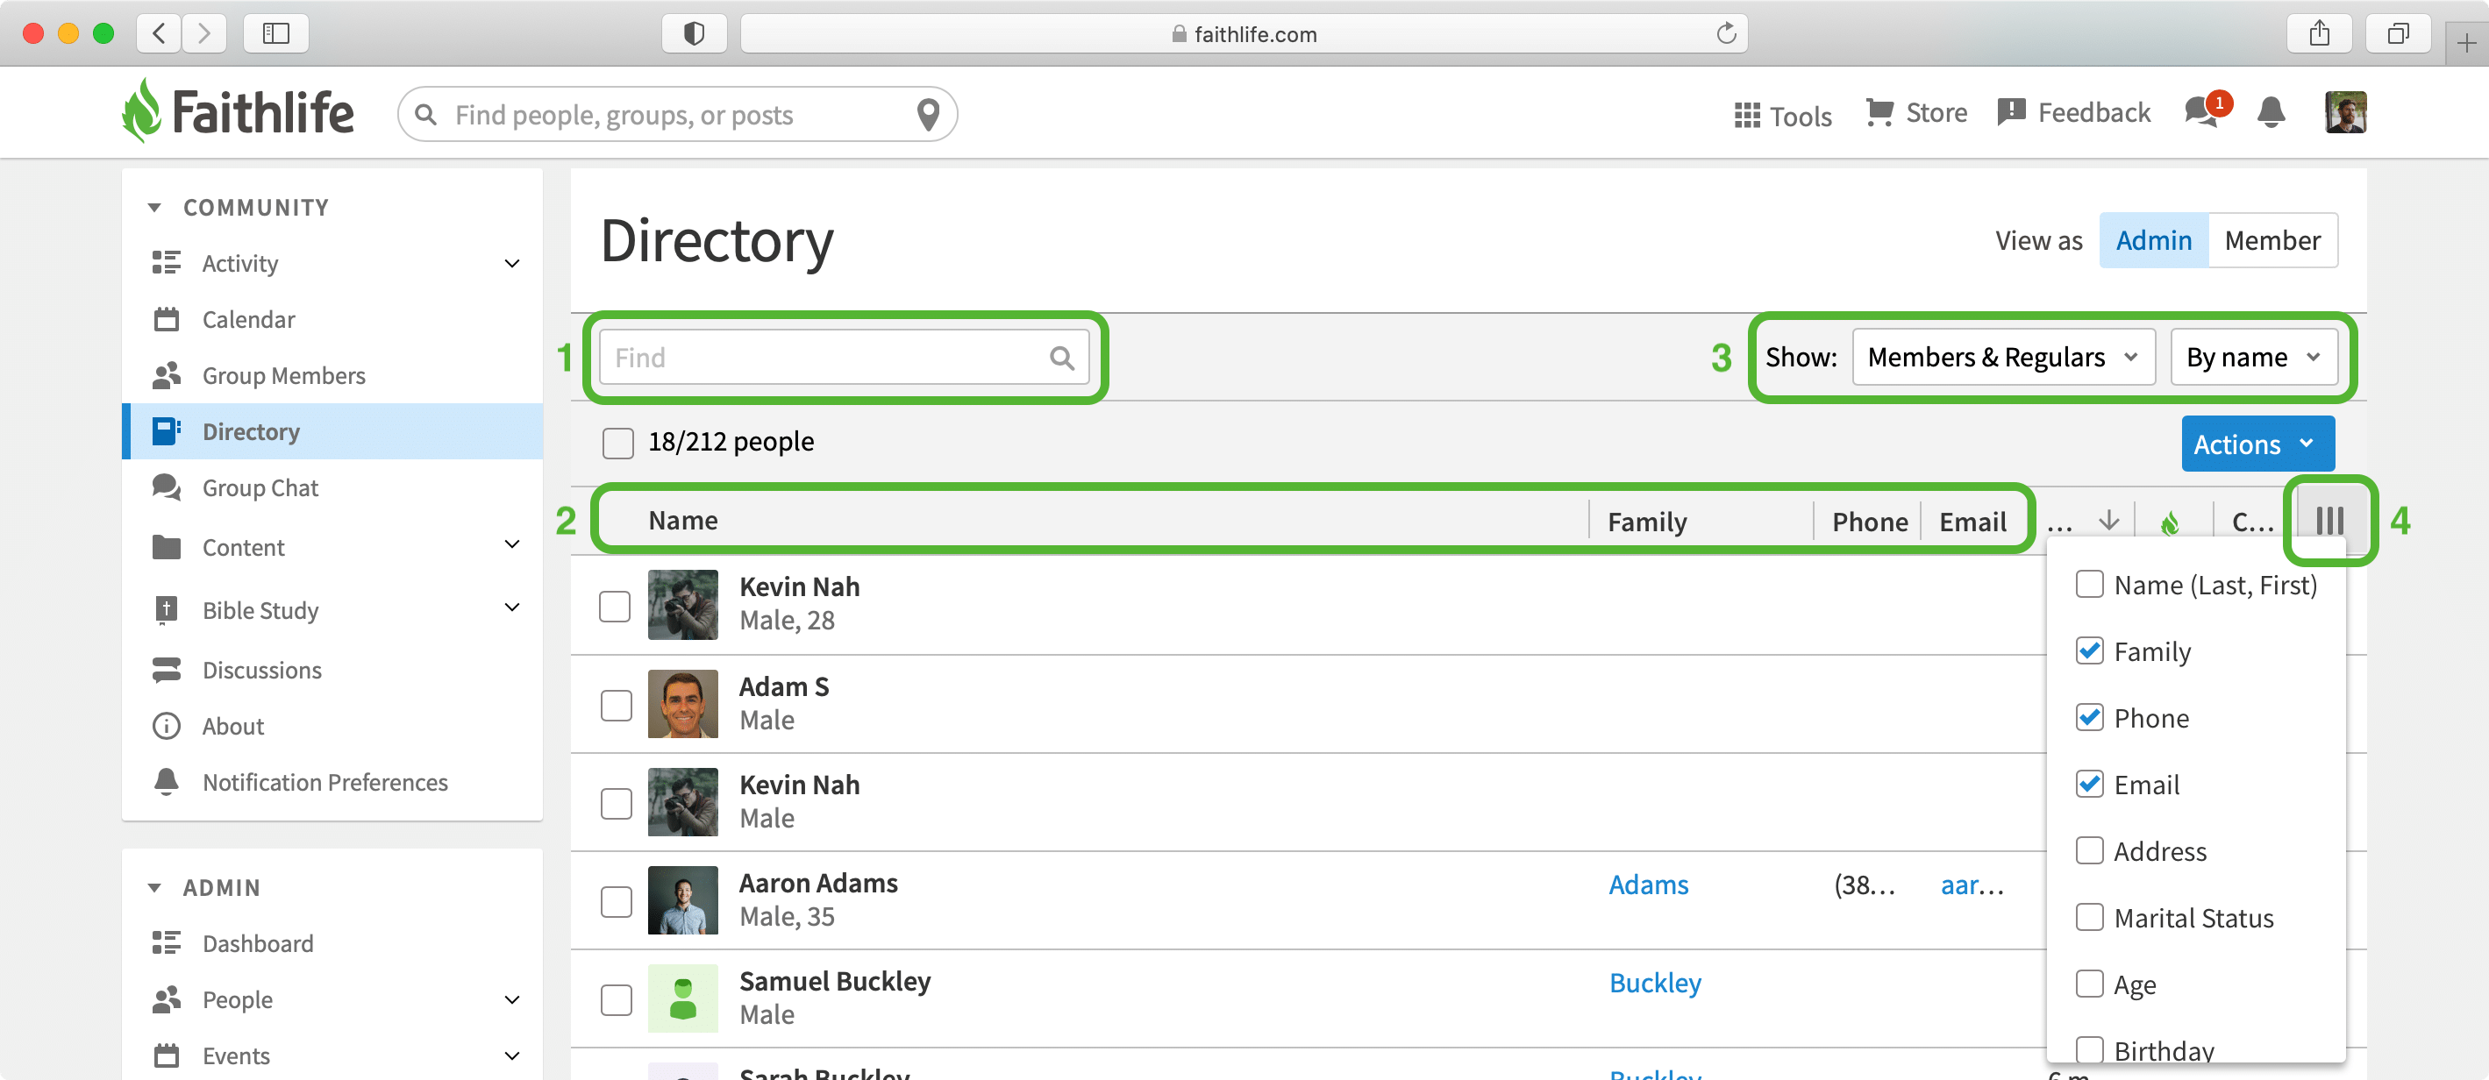Enable the Age column option
This screenshot has width=2489, height=1080.
[2089, 984]
